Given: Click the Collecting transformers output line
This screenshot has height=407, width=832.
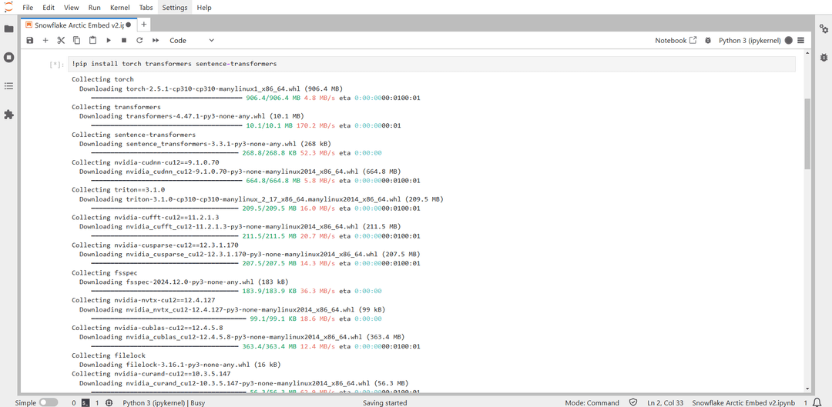Looking at the screenshot, I should point(116,107).
